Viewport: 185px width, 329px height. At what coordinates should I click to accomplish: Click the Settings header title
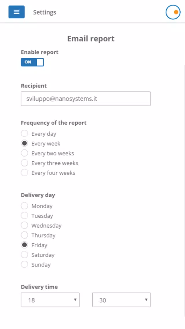(x=45, y=12)
